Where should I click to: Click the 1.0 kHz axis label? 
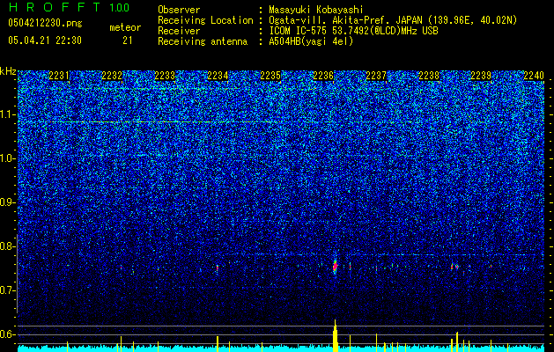pyautogui.click(x=8, y=158)
